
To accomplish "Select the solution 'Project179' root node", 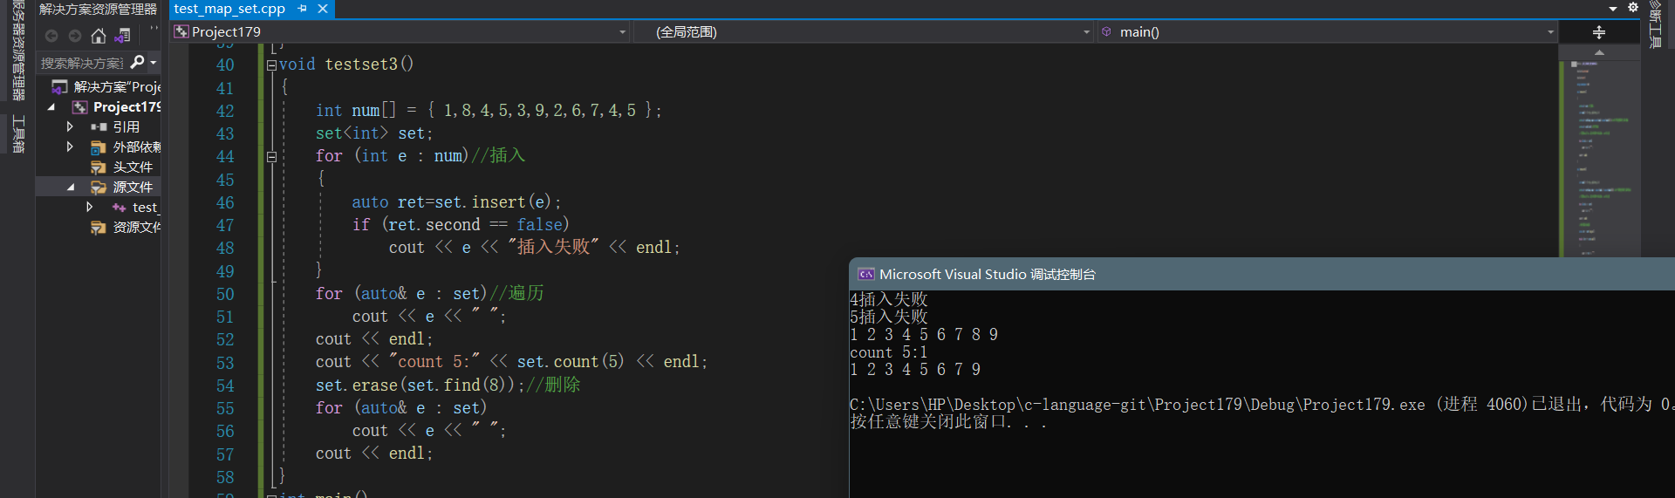I will coord(106,86).
